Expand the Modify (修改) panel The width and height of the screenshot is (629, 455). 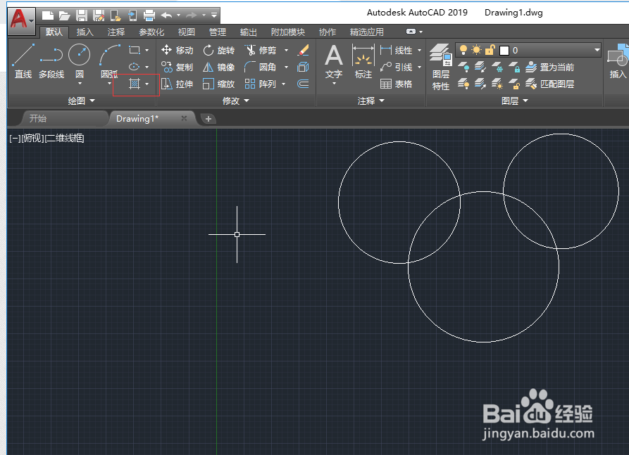click(236, 101)
